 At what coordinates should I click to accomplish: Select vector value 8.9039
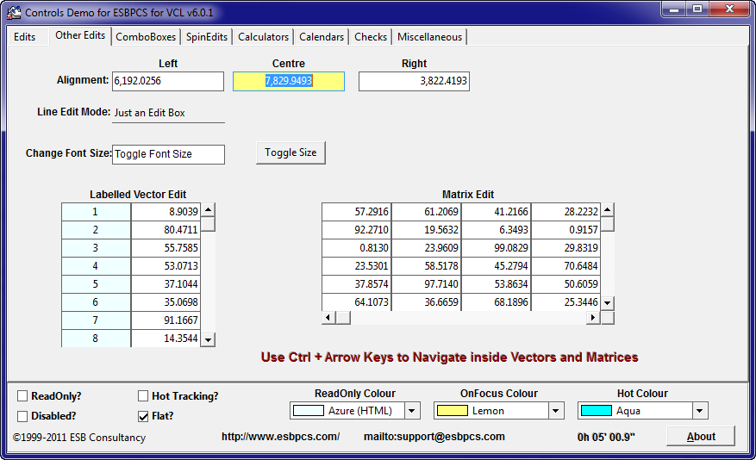coord(166,211)
